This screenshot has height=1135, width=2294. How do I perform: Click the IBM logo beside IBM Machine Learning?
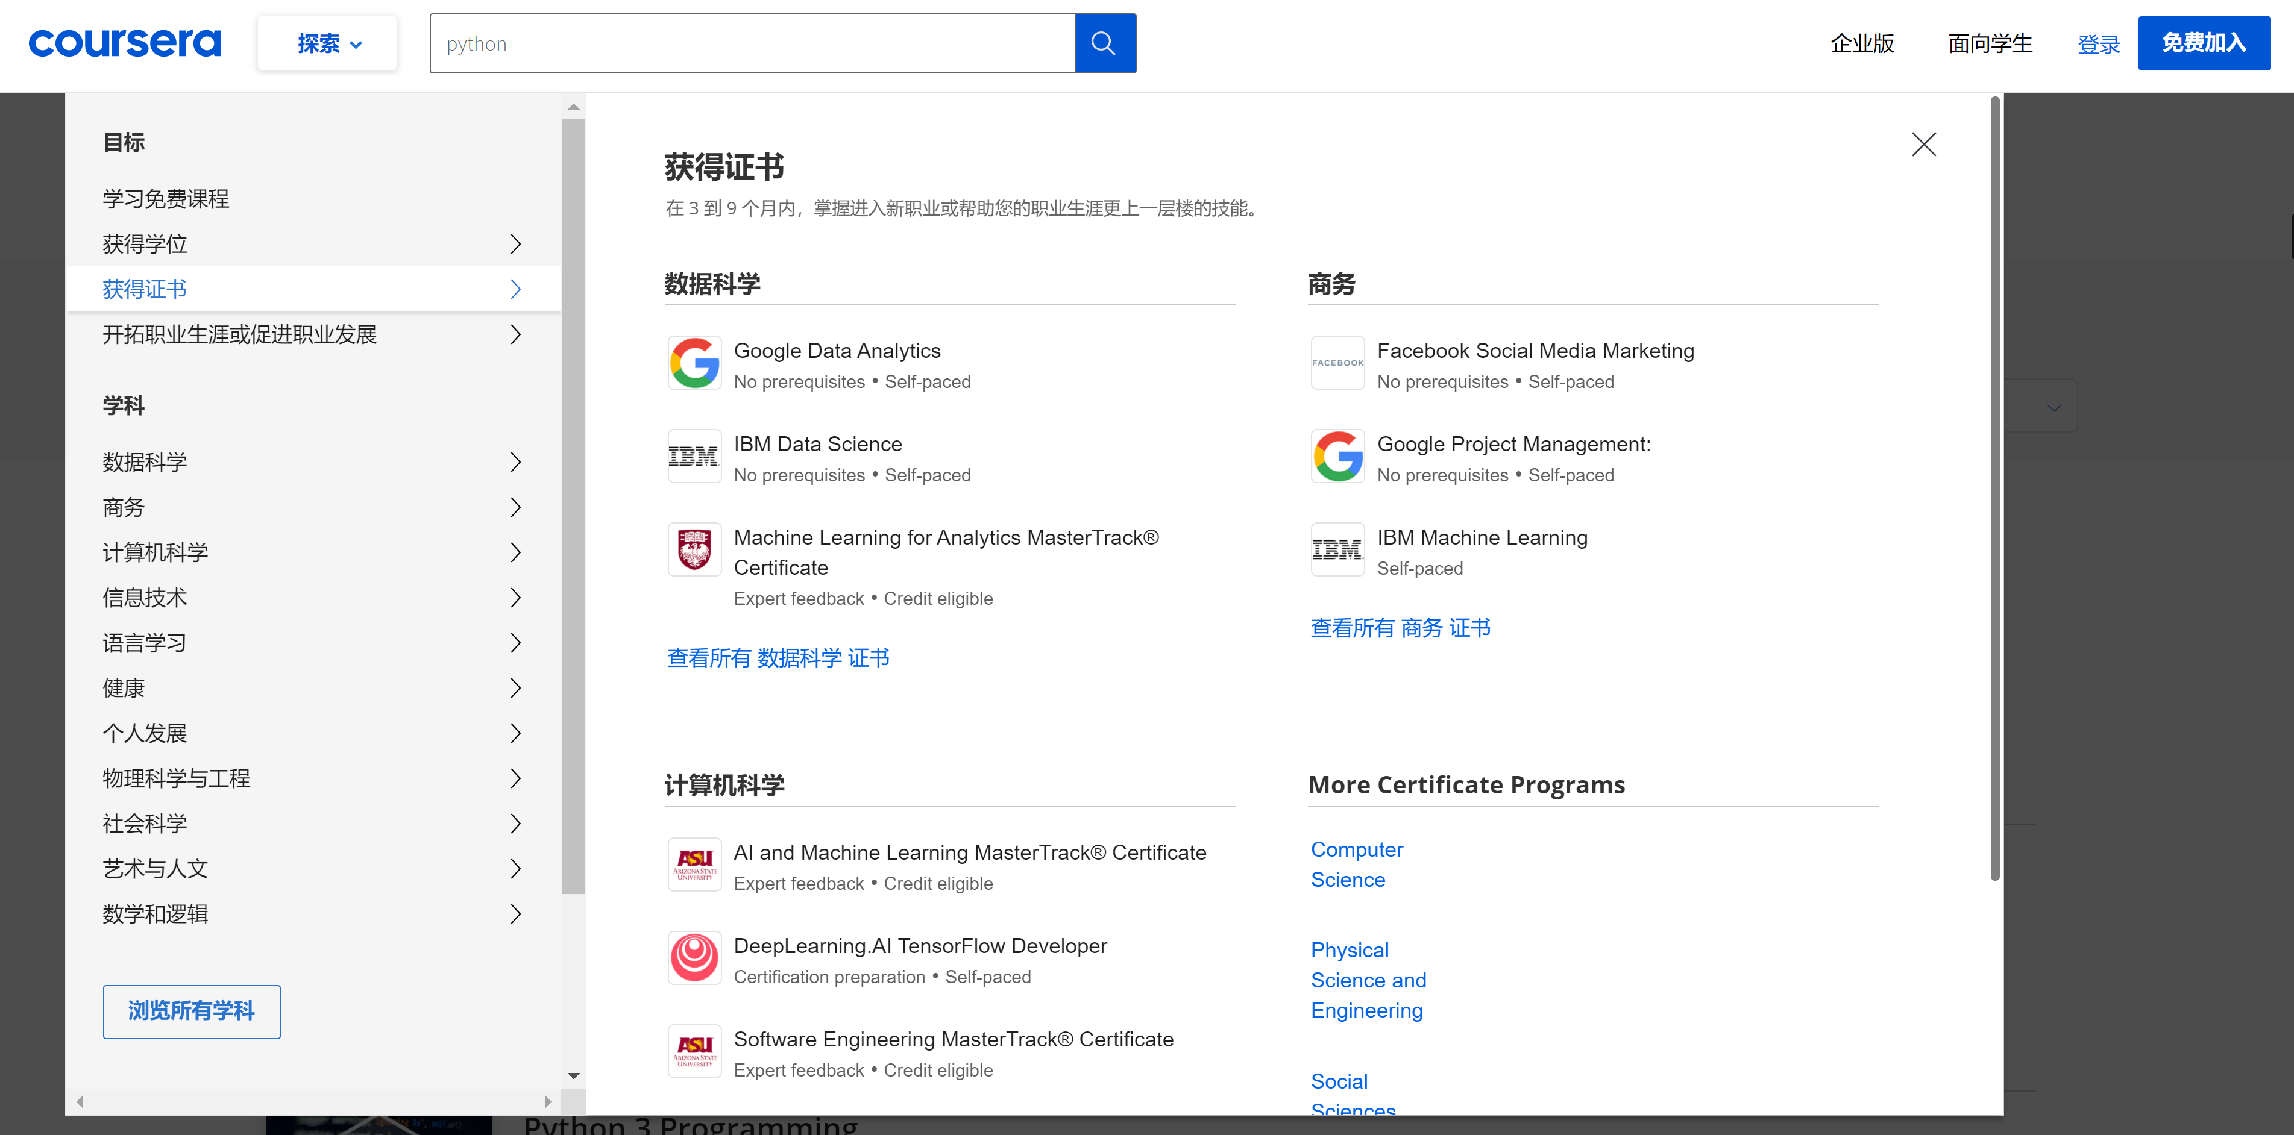coord(1337,550)
